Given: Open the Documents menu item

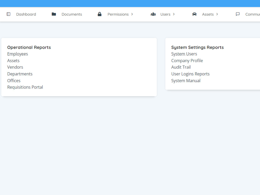Looking at the screenshot, I should (72, 14).
